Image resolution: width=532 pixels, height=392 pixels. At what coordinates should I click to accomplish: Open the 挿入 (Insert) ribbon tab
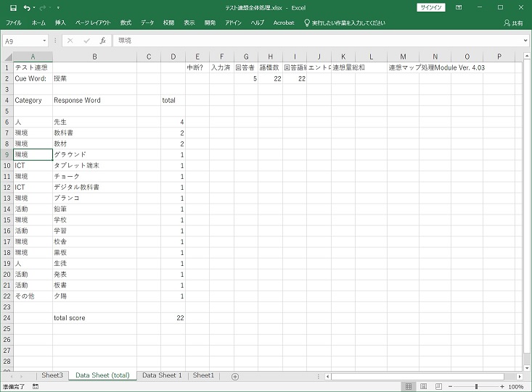click(60, 23)
